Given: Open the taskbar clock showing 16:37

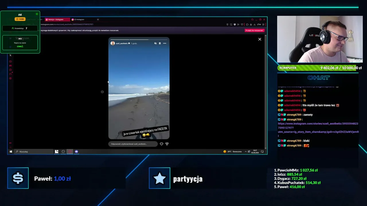Looking at the screenshot, I should tap(255, 152).
